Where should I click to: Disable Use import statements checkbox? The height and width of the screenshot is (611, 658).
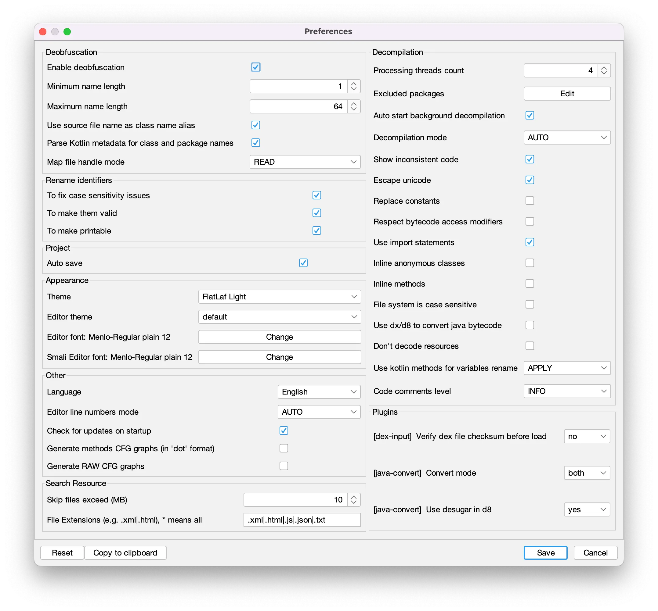(x=529, y=242)
